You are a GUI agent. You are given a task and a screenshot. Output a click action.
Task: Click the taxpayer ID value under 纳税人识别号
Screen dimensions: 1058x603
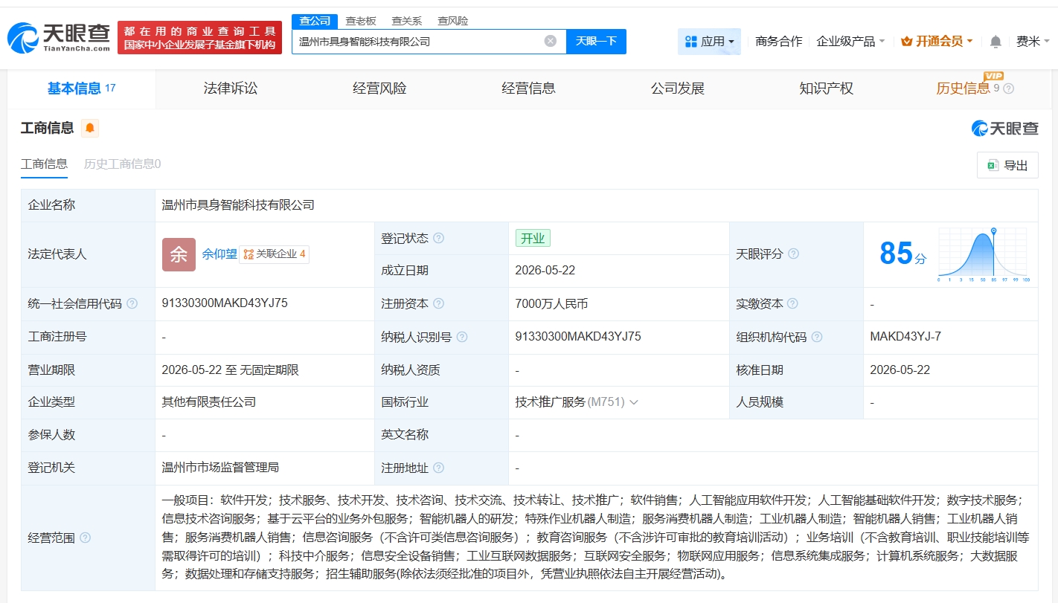click(x=578, y=337)
